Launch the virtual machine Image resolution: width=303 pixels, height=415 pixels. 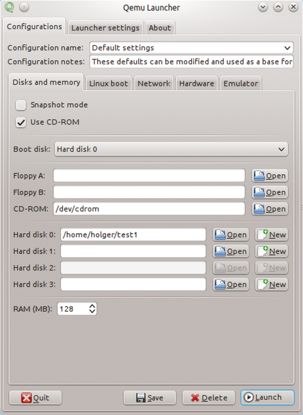[267, 397]
